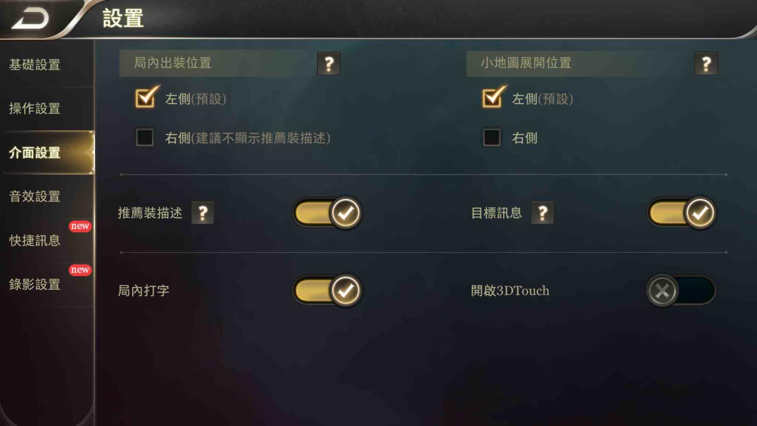Click the new badge on 錄影設置
Viewport: 757px width, 426px height.
[80, 270]
